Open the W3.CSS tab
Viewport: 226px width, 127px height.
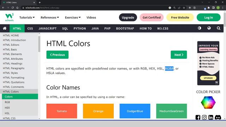[x=163, y=28]
